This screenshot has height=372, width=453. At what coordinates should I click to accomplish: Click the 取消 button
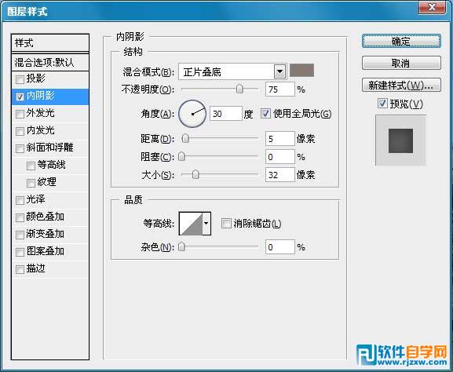tap(401, 63)
